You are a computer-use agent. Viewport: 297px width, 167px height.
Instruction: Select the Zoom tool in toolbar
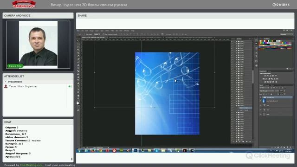click(x=78, y=98)
